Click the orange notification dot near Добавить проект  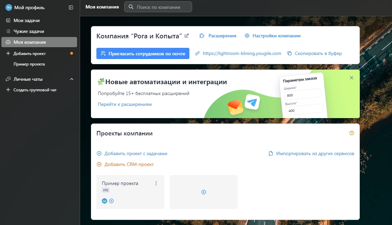[72, 53]
